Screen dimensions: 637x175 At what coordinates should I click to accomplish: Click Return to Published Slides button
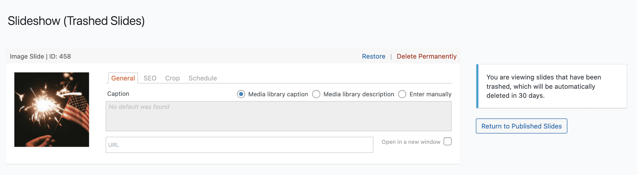[521, 126]
